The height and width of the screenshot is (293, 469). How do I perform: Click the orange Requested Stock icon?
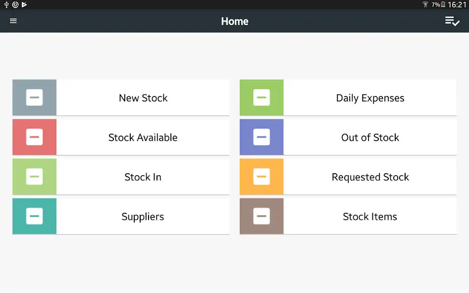point(261,177)
